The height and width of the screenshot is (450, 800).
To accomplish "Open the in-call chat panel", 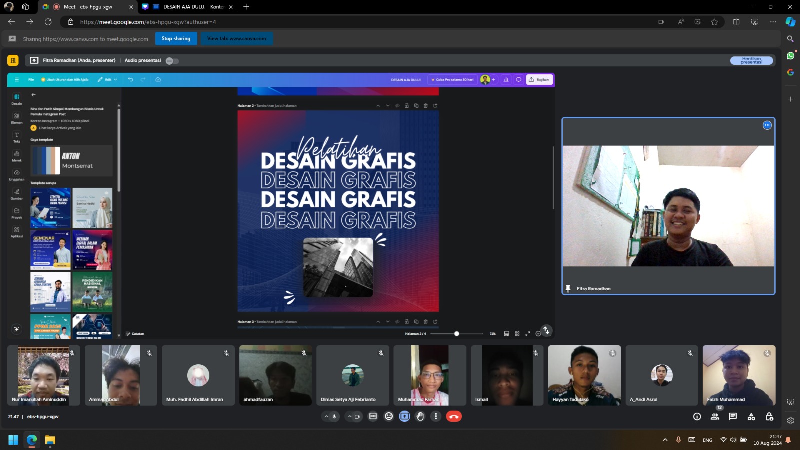I will [733, 416].
